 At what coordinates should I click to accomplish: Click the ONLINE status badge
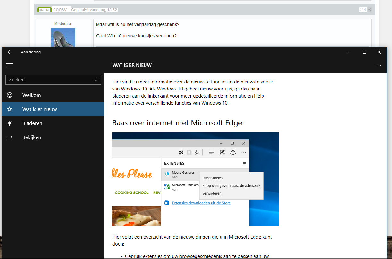click(44, 10)
